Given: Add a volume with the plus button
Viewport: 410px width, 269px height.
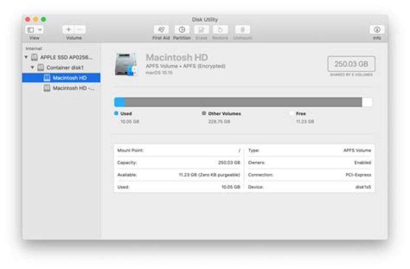Looking at the screenshot, I should (68, 30).
